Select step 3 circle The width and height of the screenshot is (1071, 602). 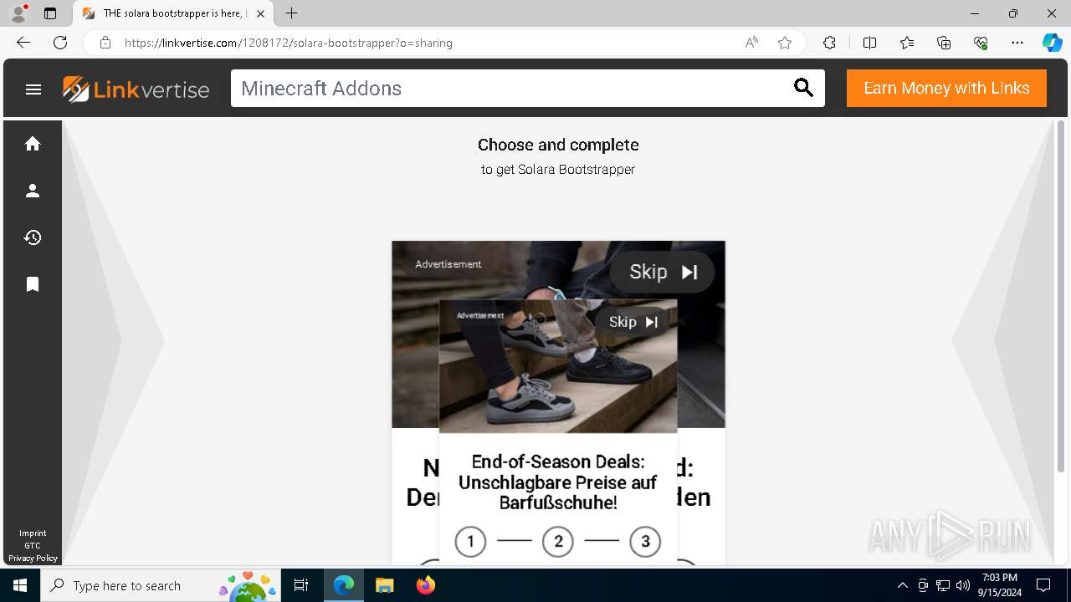pyautogui.click(x=645, y=542)
